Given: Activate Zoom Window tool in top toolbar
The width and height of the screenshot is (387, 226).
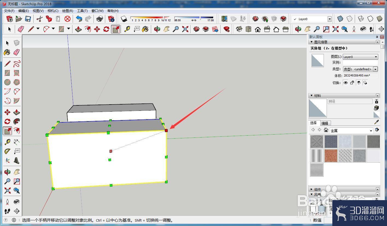Looking at the screenshot, I should tap(326, 29).
